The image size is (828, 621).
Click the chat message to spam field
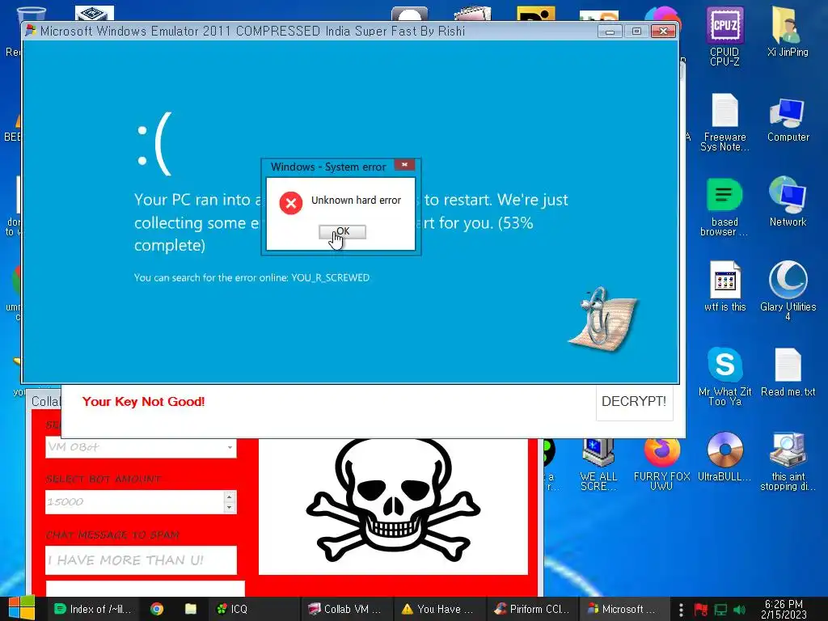click(141, 560)
